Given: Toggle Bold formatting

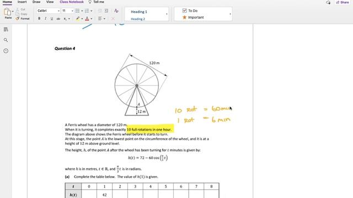Looking at the screenshot, I should [x=39, y=19].
